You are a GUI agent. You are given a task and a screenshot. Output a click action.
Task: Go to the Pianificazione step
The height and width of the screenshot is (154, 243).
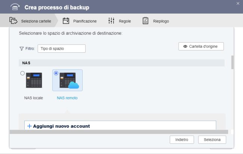pyautogui.click(x=80, y=21)
